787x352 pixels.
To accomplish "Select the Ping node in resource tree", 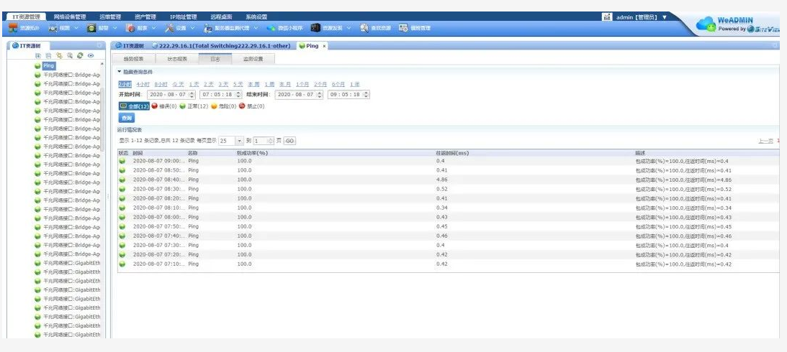I will (48, 65).
